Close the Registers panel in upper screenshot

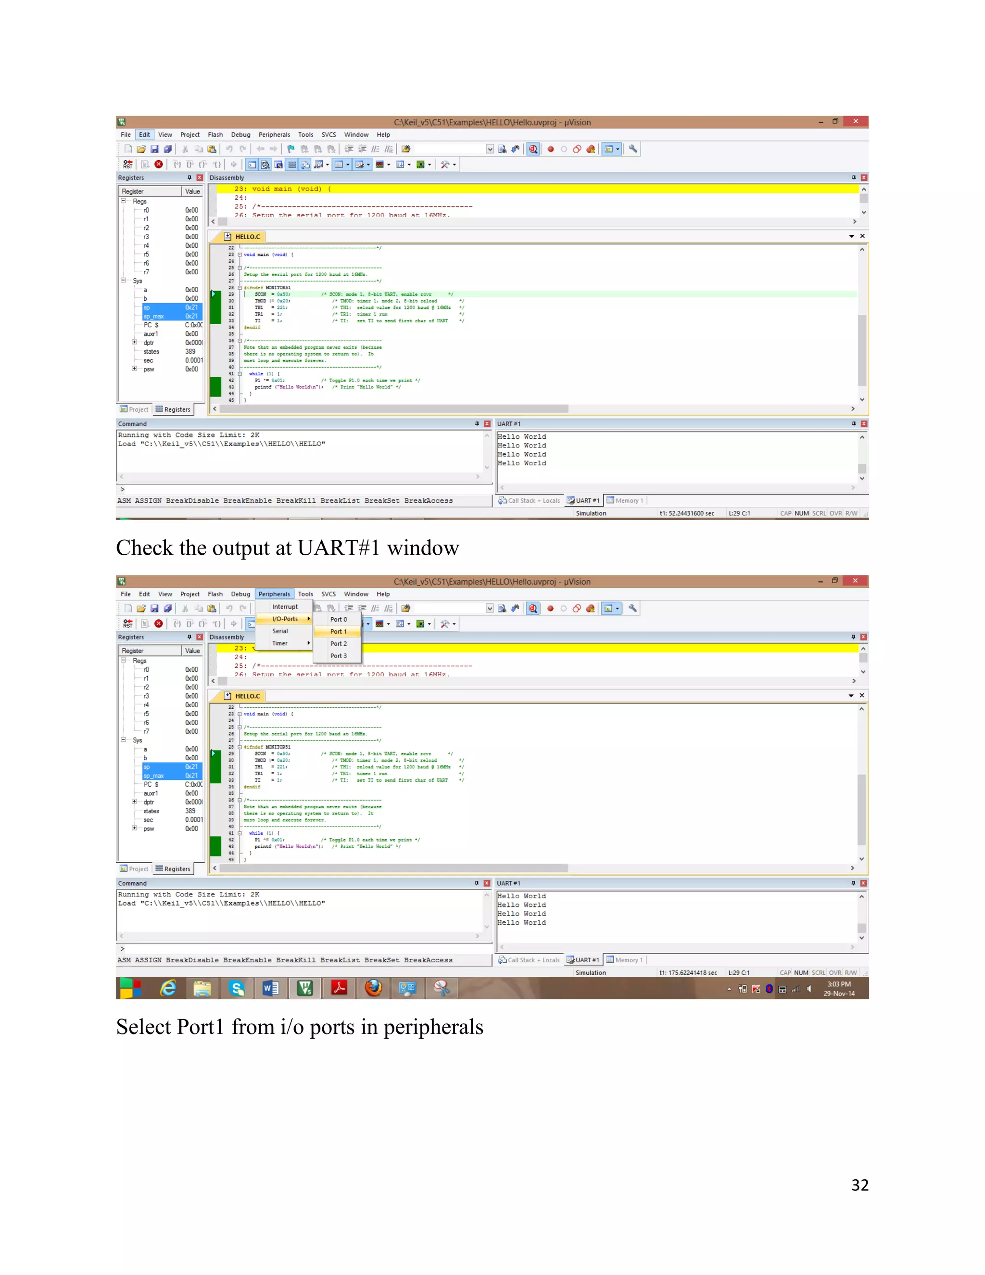[x=200, y=178]
